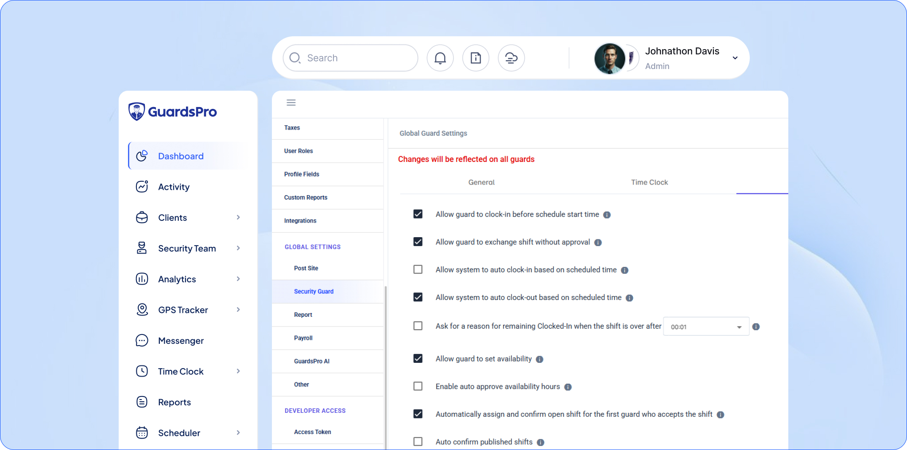Expand the GPS Tracker submenu chevron
This screenshot has width=907, height=450.
tap(238, 310)
